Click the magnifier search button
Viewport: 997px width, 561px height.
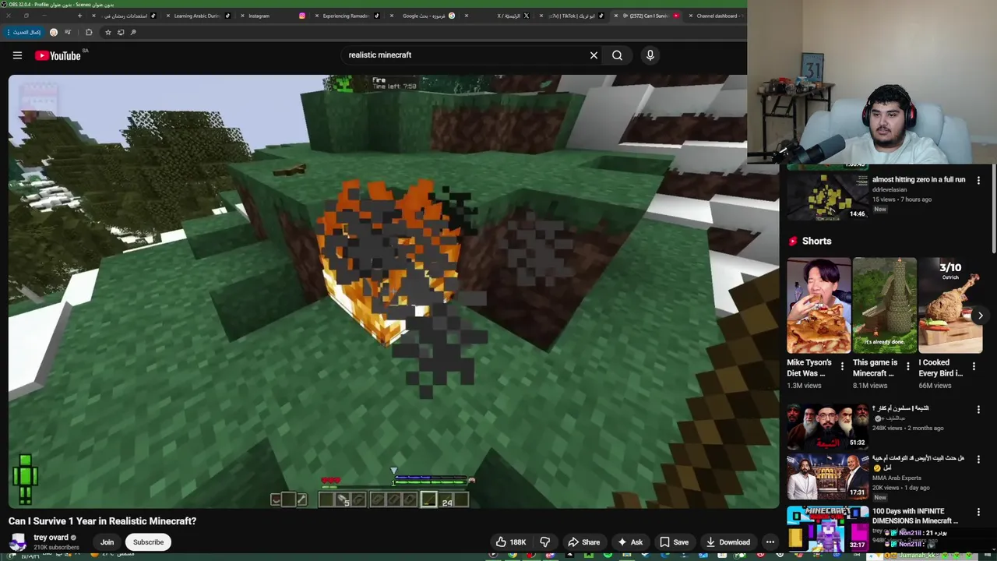(617, 55)
